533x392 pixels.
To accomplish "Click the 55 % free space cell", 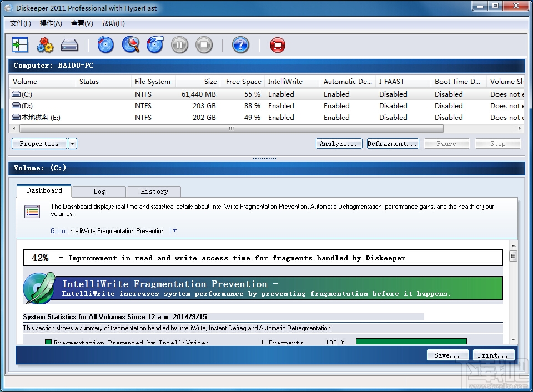I will pyautogui.click(x=252, y=94).
